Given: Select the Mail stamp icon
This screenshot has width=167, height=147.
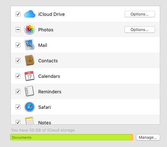Looking at the screenshot, I should 30,44.
